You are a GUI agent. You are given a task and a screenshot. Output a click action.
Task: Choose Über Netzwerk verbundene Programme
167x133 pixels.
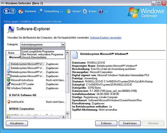point(43,54)
